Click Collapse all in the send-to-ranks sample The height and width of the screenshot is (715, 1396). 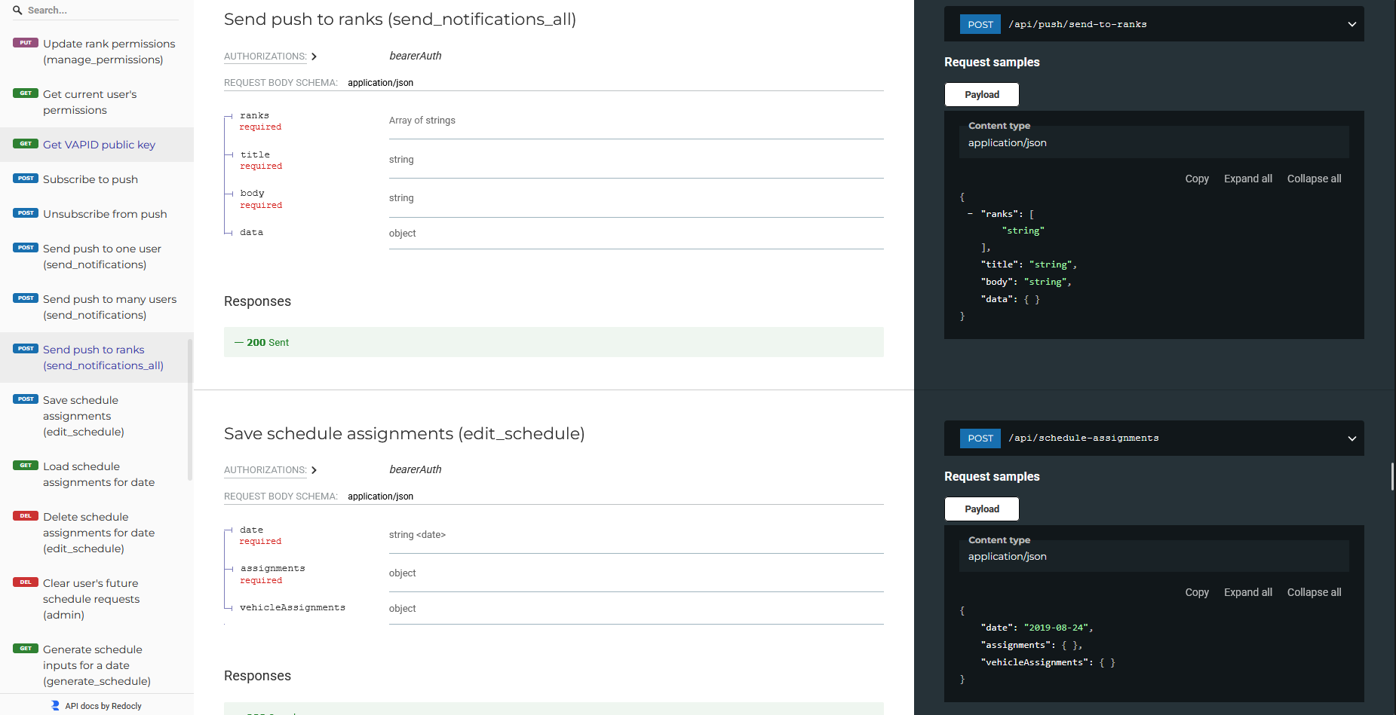pyautogui.click(x=1314, y=179)
